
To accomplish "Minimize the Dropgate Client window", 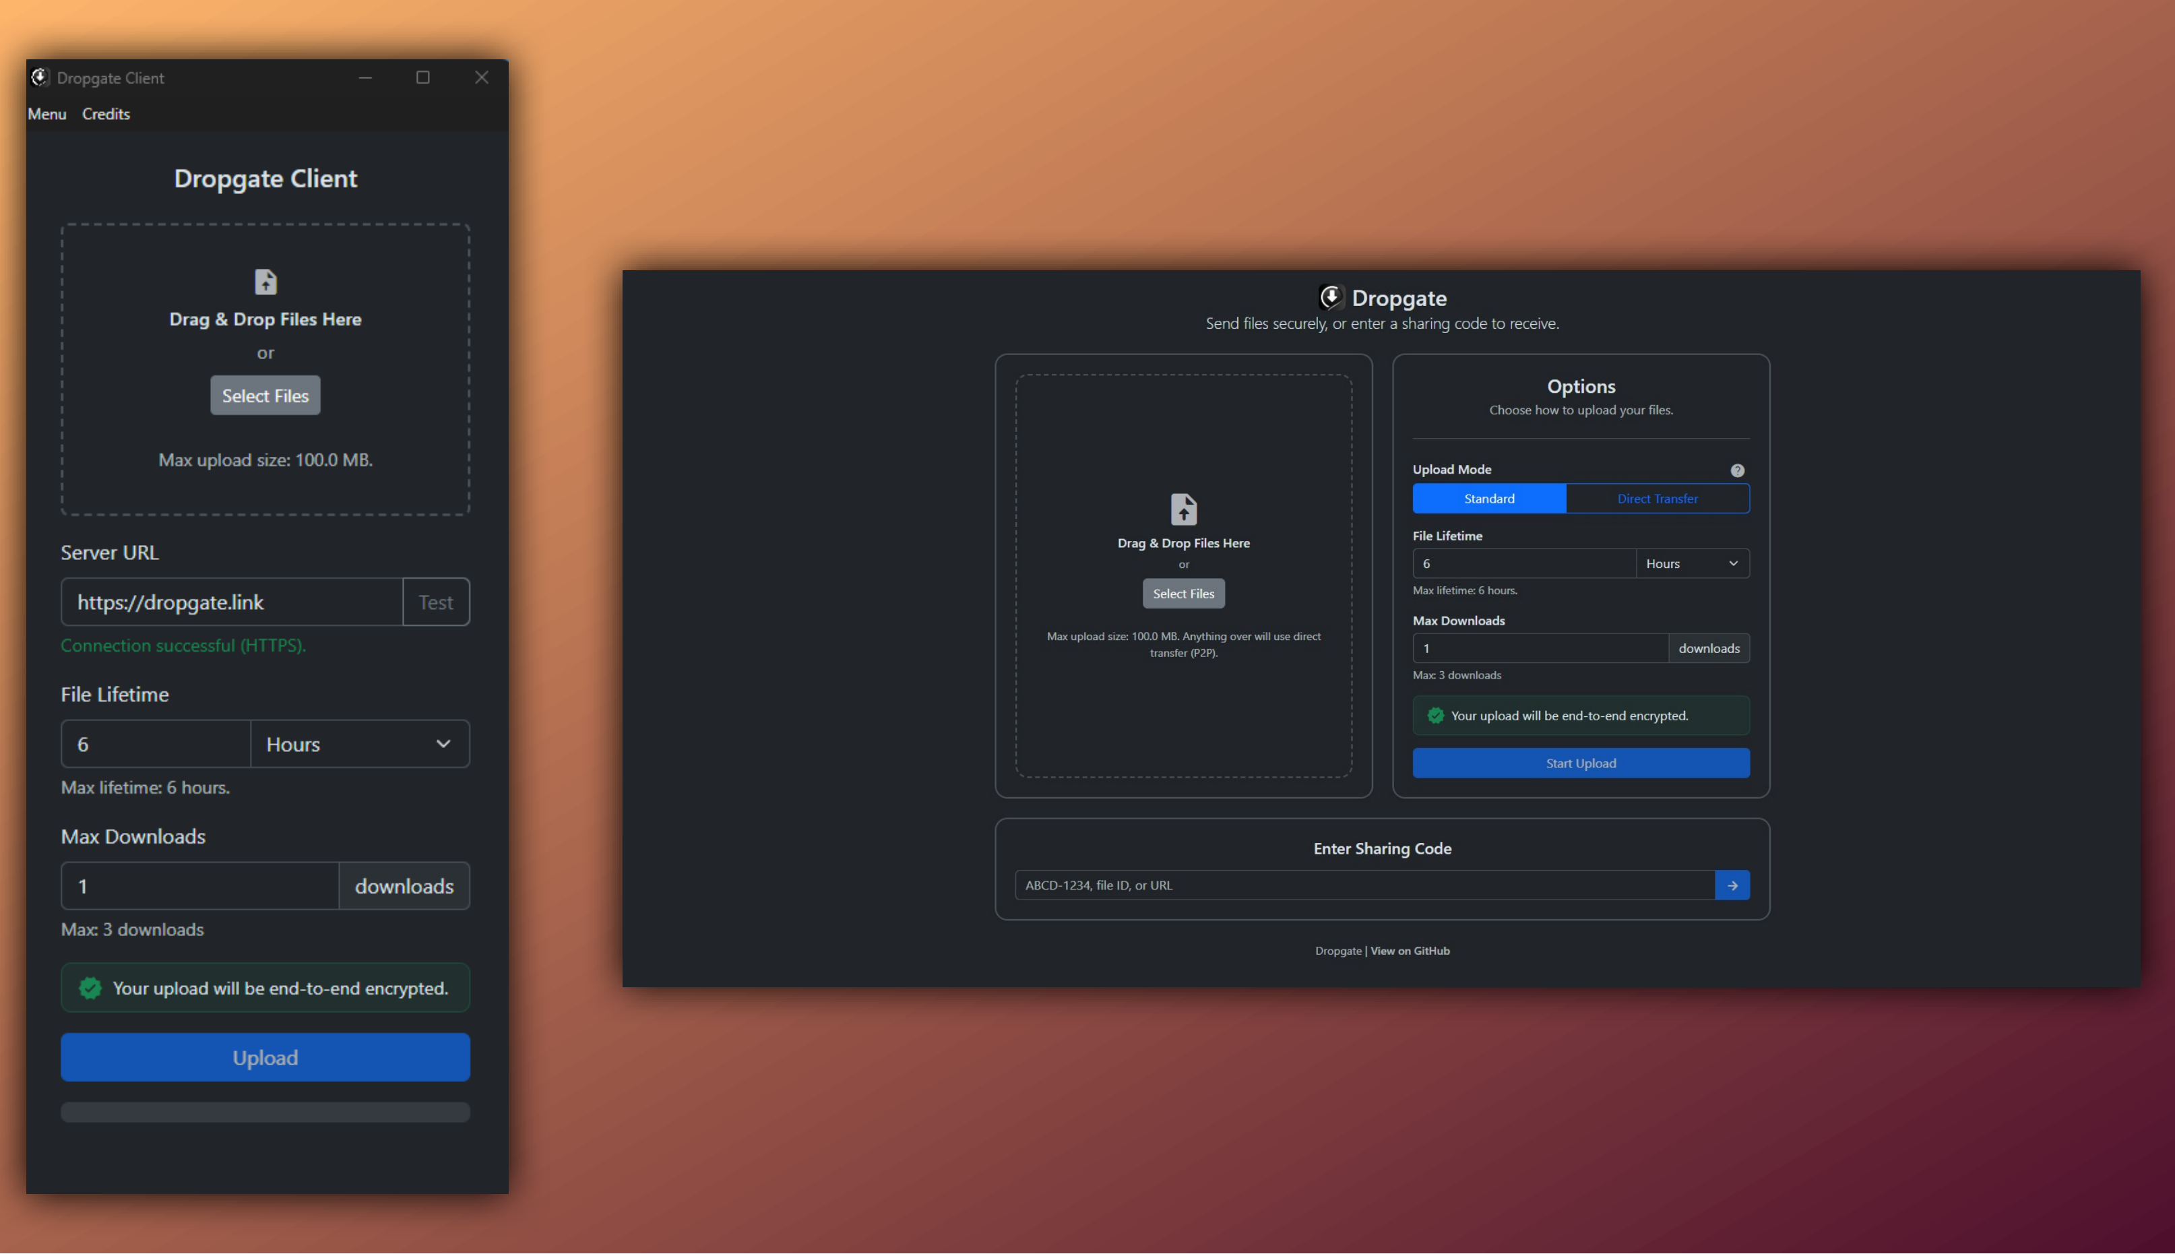I will [365, 77].
